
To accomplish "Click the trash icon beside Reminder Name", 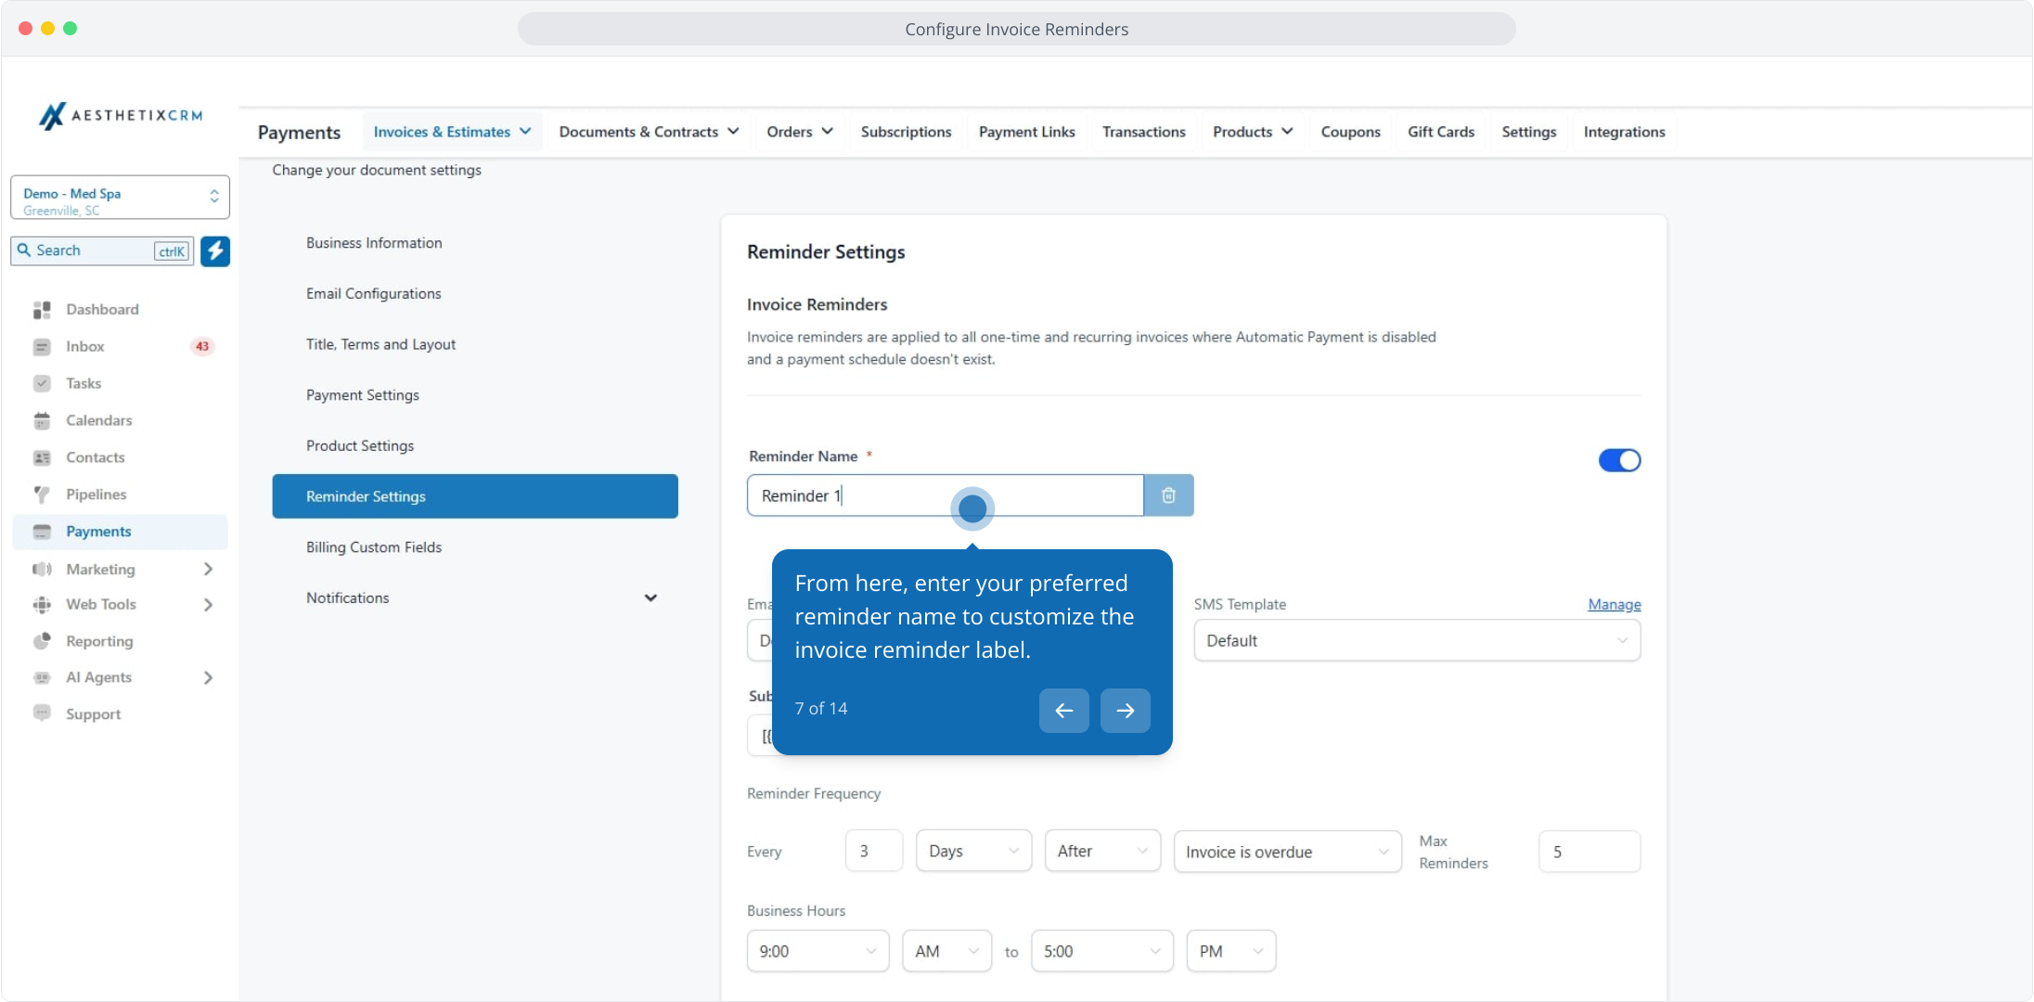I will (1168, 495).
